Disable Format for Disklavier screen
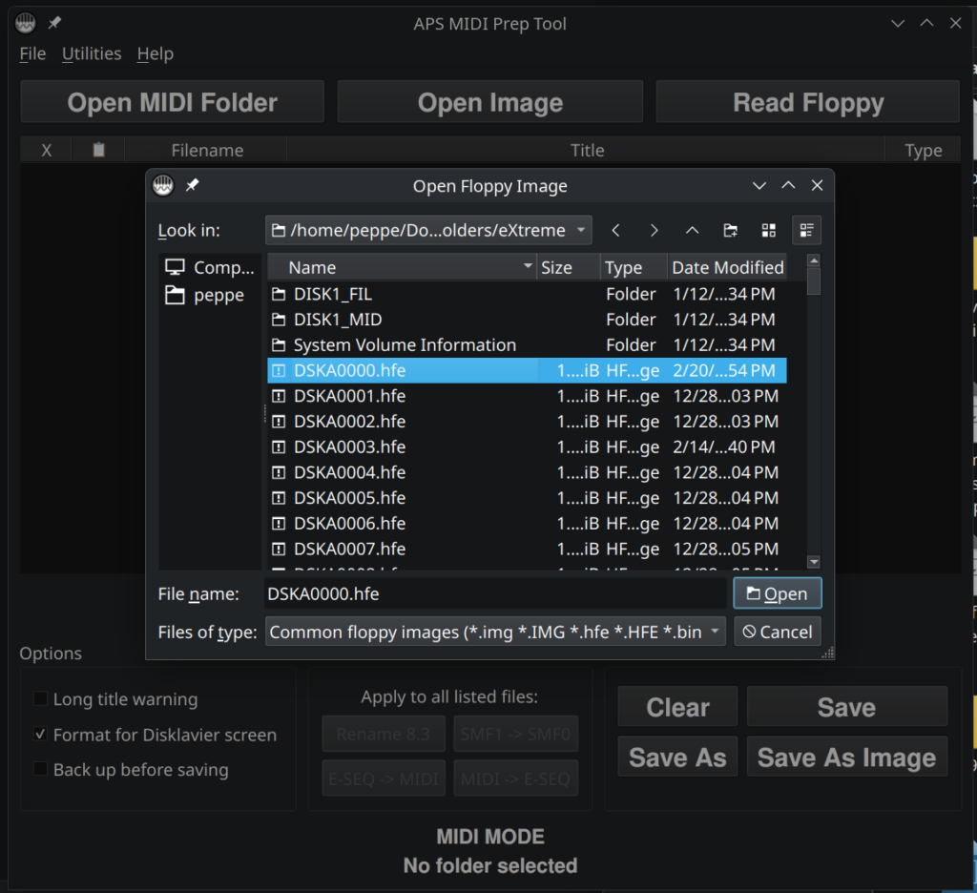Screen dimensions: 977x893 tap(39, 735)
